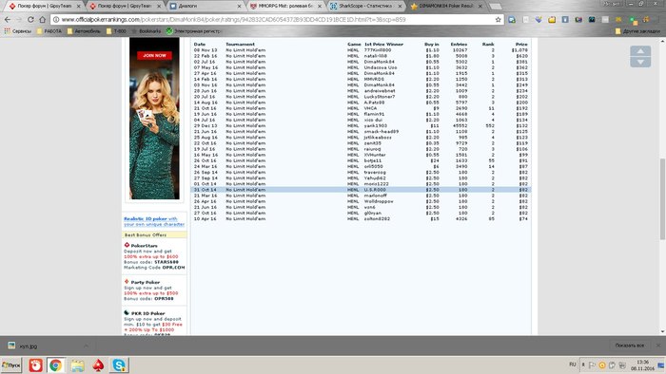Reload the page with the refresh icon

tap(30, 20)
